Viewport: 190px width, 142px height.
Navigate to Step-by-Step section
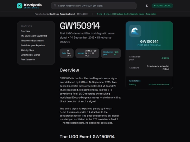[27, 50]
